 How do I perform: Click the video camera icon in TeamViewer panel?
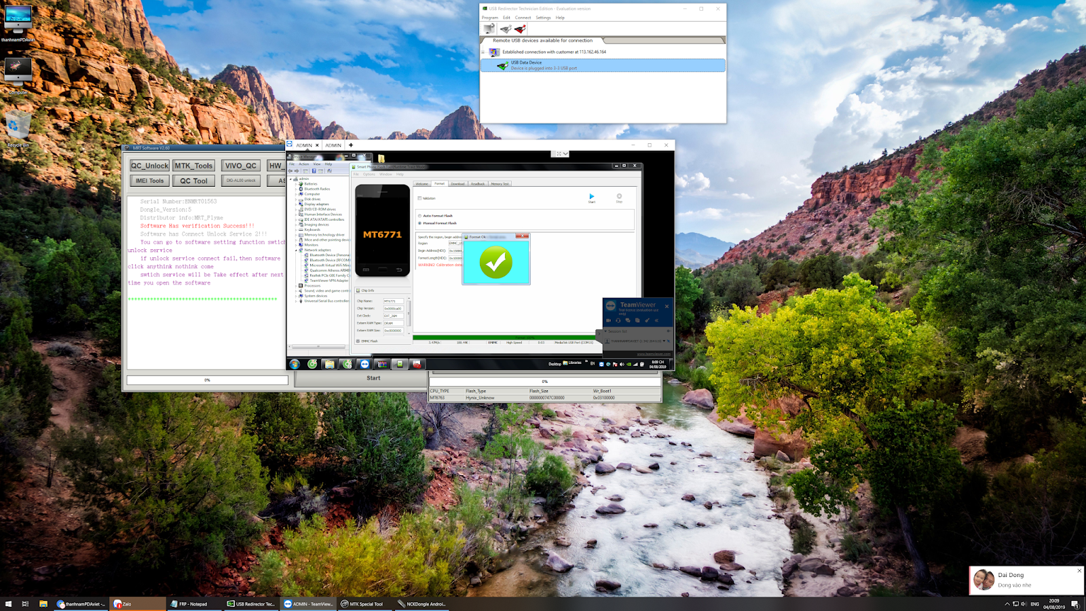609,320
